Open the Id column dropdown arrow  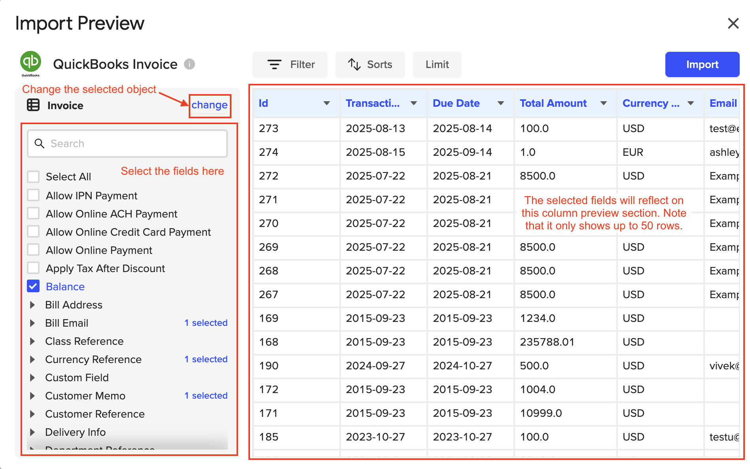pyautogui.click(x=327, y=103)
